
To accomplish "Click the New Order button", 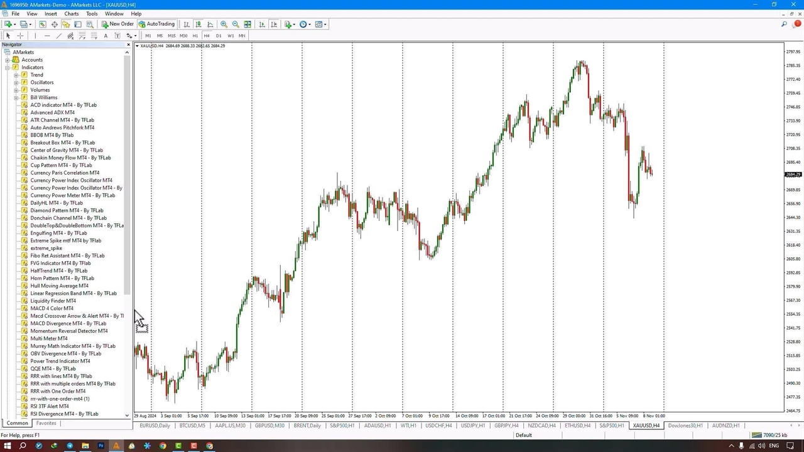I will click(x=117, y=24).
